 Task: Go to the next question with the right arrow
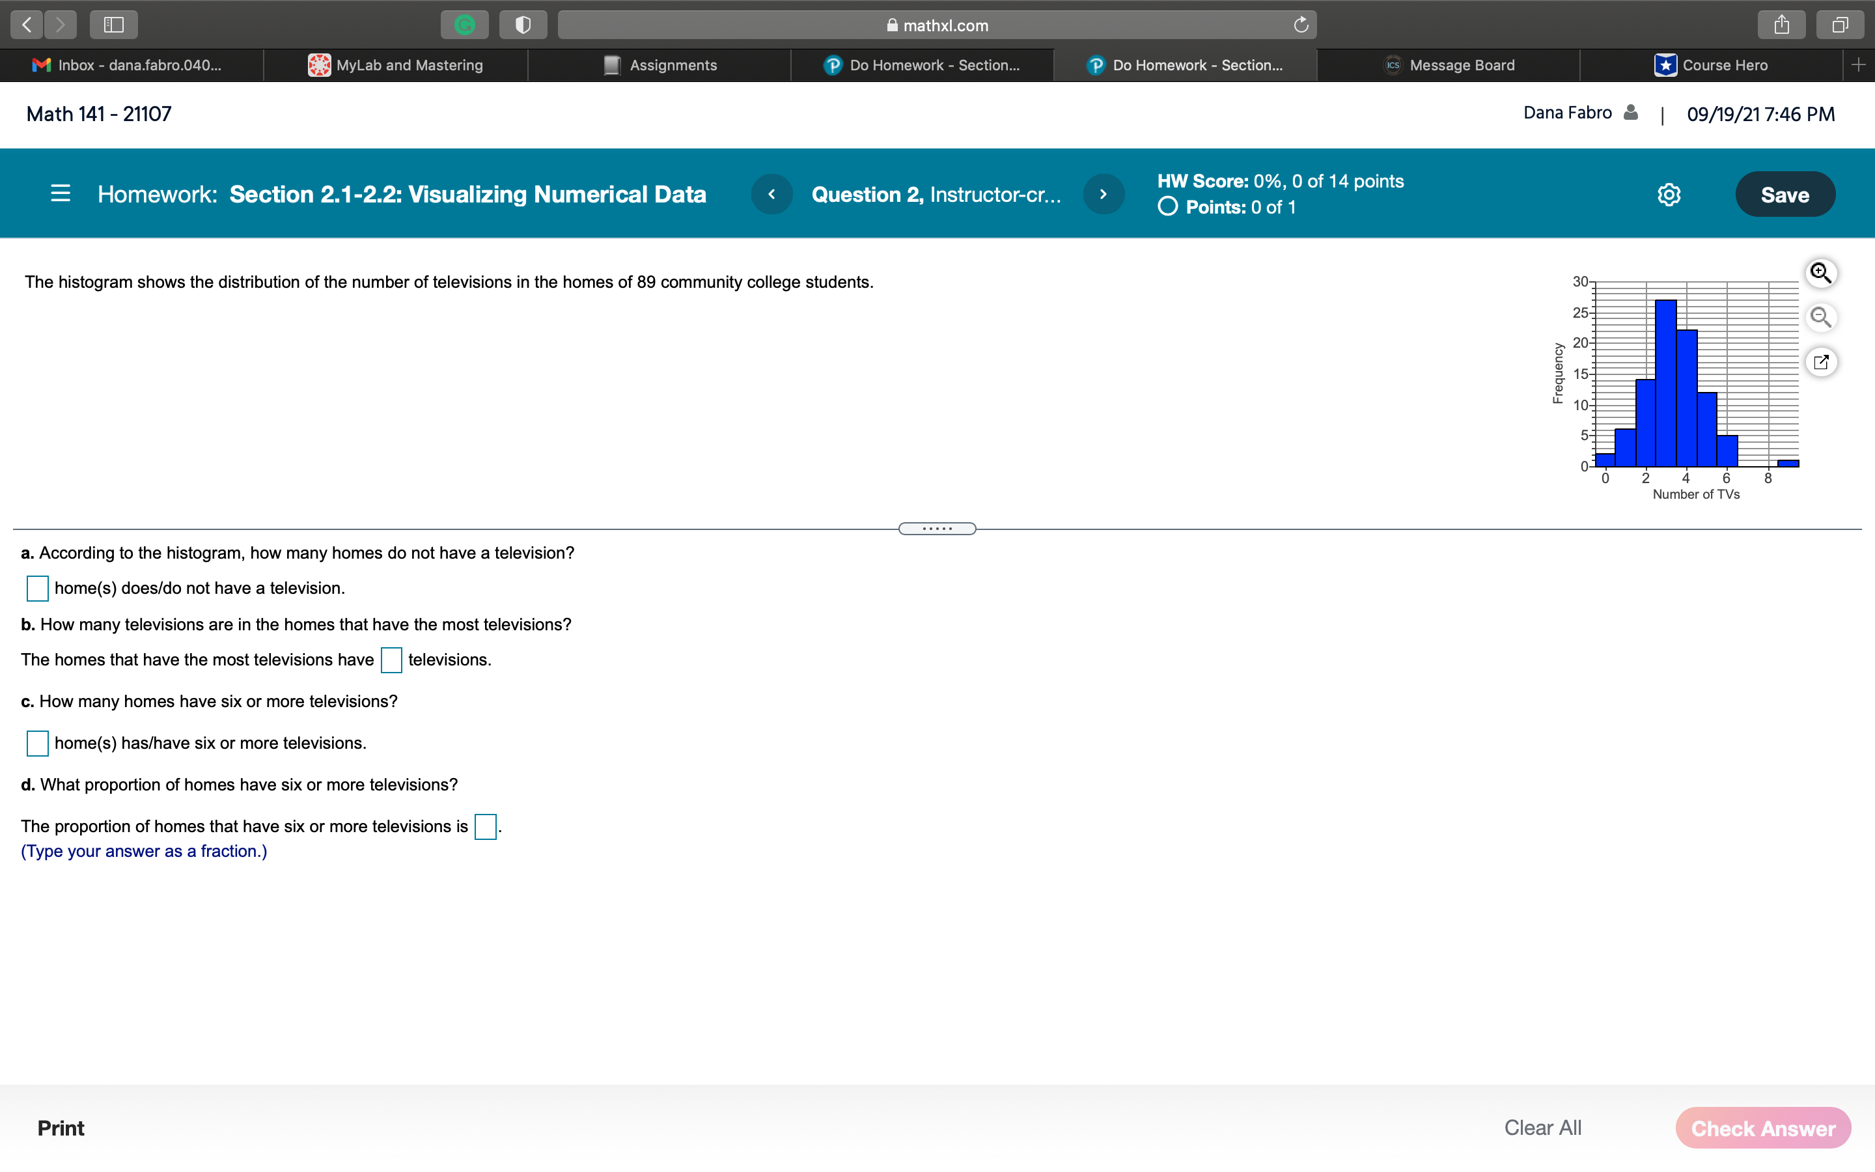(x=1104, y=194)
